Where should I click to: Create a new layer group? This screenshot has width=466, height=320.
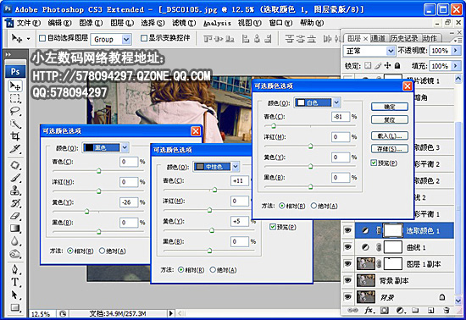415,310
